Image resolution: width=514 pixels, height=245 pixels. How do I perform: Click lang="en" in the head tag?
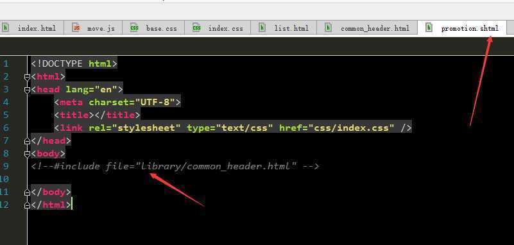pos(91,89)
